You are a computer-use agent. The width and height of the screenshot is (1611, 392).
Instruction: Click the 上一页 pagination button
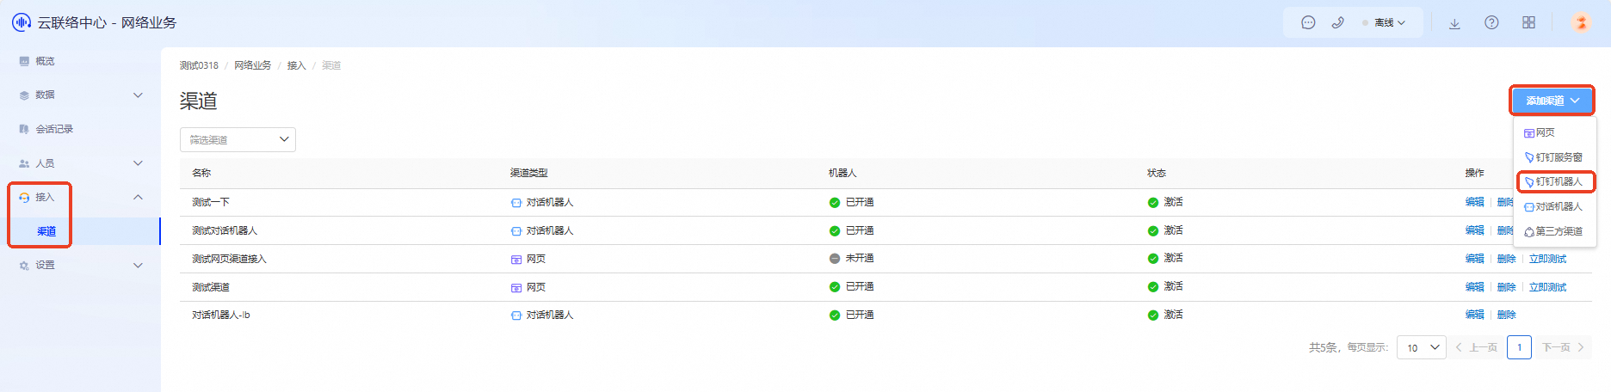point(1477,347)
